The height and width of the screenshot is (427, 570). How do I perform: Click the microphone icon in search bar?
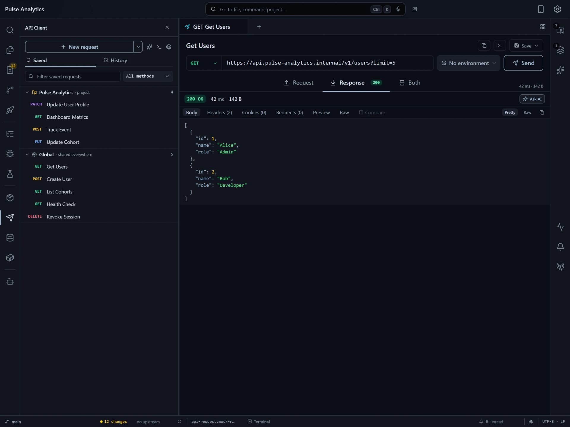(x=398, y=9)
